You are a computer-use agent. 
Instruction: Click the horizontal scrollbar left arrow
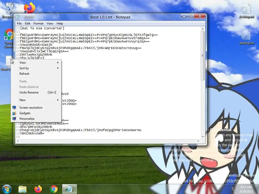tap(18, 141)
